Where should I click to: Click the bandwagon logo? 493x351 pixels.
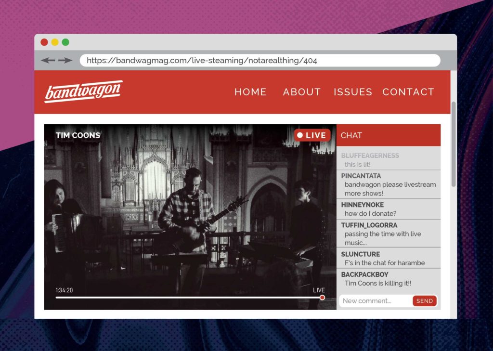coord(83,91)
